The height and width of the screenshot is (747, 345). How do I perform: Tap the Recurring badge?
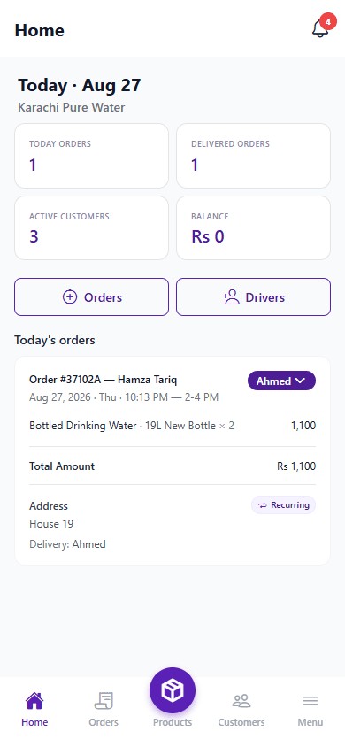(x=284, y=505)
